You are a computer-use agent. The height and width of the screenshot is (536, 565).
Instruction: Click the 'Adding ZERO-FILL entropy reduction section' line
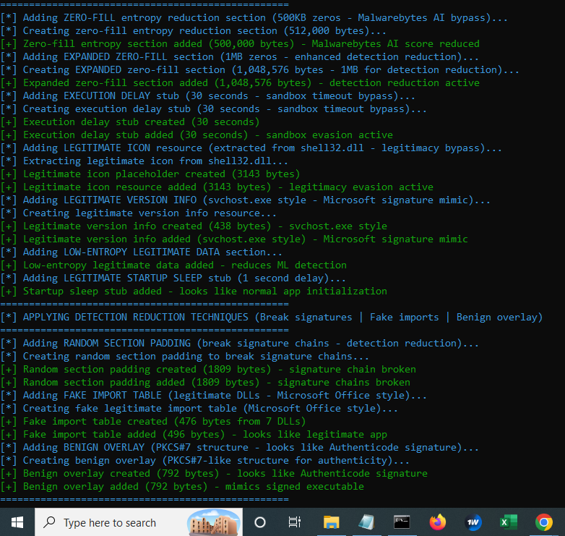coord(254,17)
